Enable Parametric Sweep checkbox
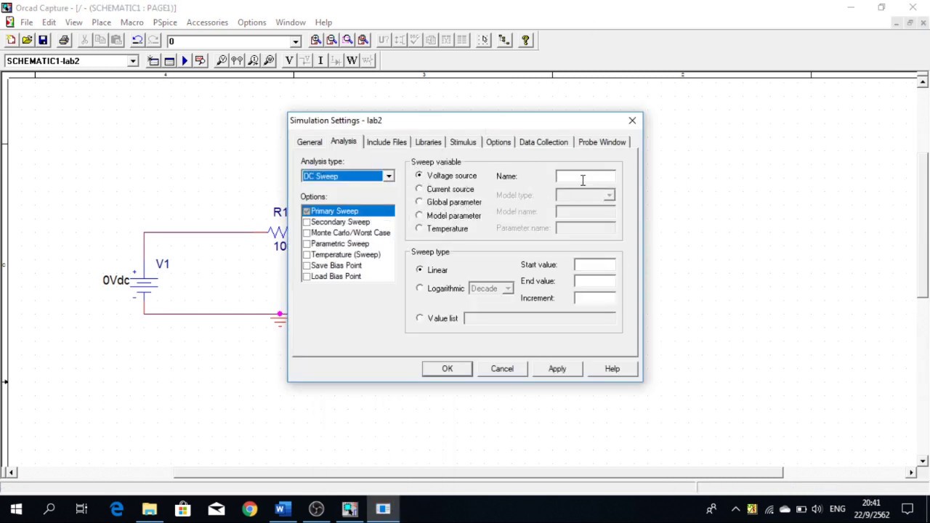Viewport: 930px width, 523px height. coord(307,244)
